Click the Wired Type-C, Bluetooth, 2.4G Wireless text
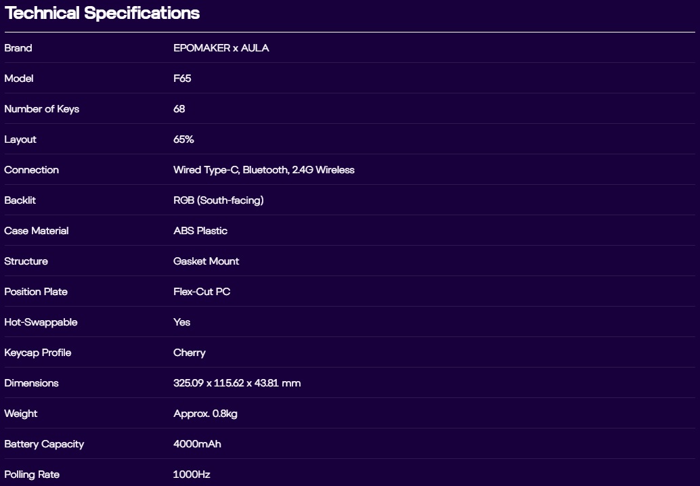The width and height of the screenshot is (700, 486). (263, 170)
